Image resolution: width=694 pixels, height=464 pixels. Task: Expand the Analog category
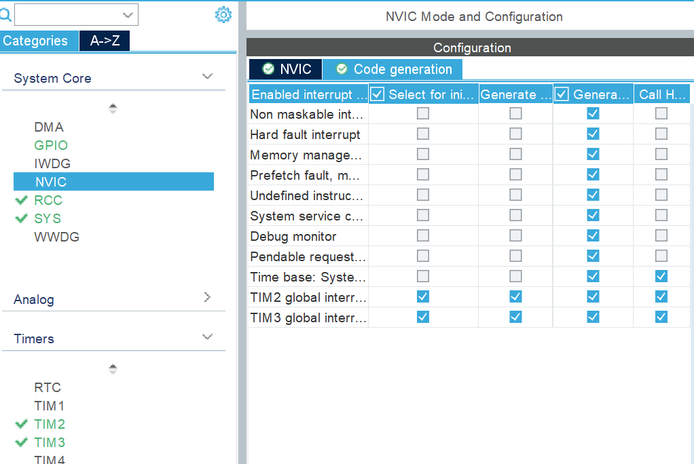click(x=207, y=297)
